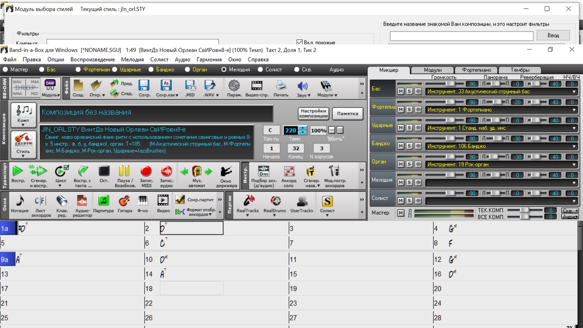Screen dimensions: 583x328
Task: Toggle Вкл. похожие checkbox in style picker
Action: click(300, 42)
